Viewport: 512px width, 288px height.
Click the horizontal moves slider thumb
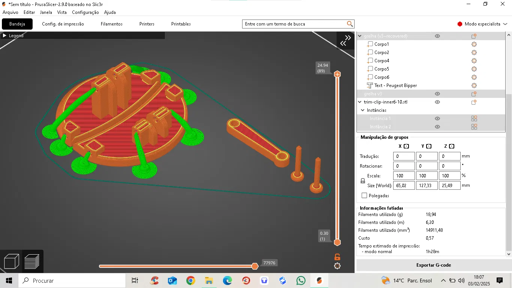tap(255, 266)
